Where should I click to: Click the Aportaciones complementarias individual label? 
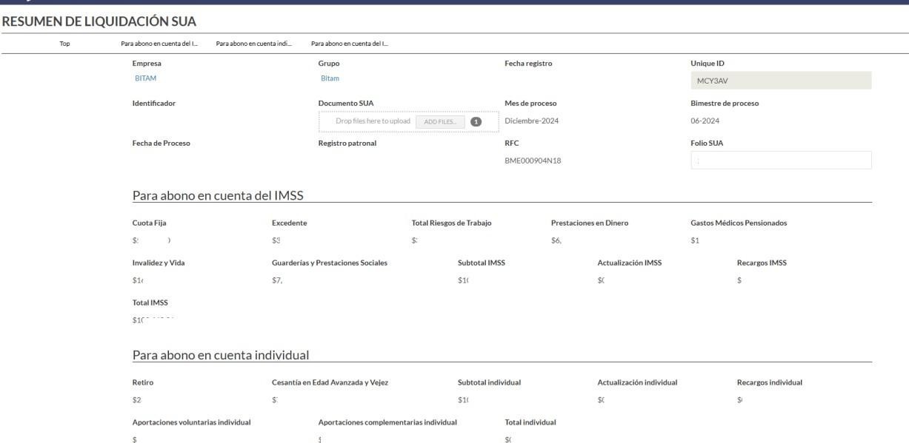click(x=387, y=422)
